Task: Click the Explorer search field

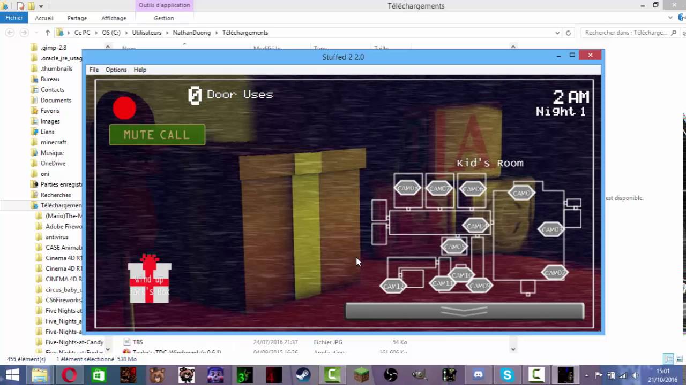Action: tap(631, 33)
